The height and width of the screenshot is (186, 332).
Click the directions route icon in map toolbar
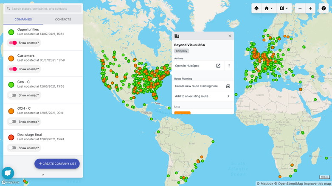pyautogui.click(x=256, y=8)
